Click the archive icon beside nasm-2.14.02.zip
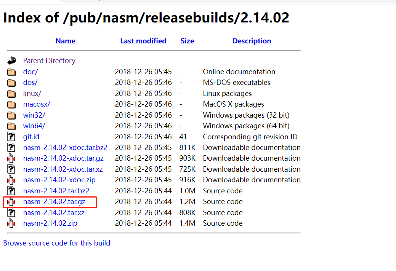This screenshot has height=271, width=396. (x=11, y=223)
